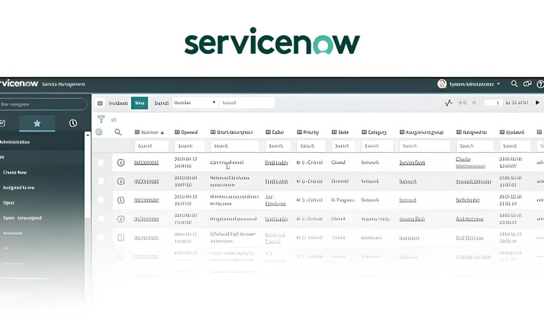Open the Open - Unassigned module in navigator
The height and width of the screenshot is (326, 544).
[22, 218]
